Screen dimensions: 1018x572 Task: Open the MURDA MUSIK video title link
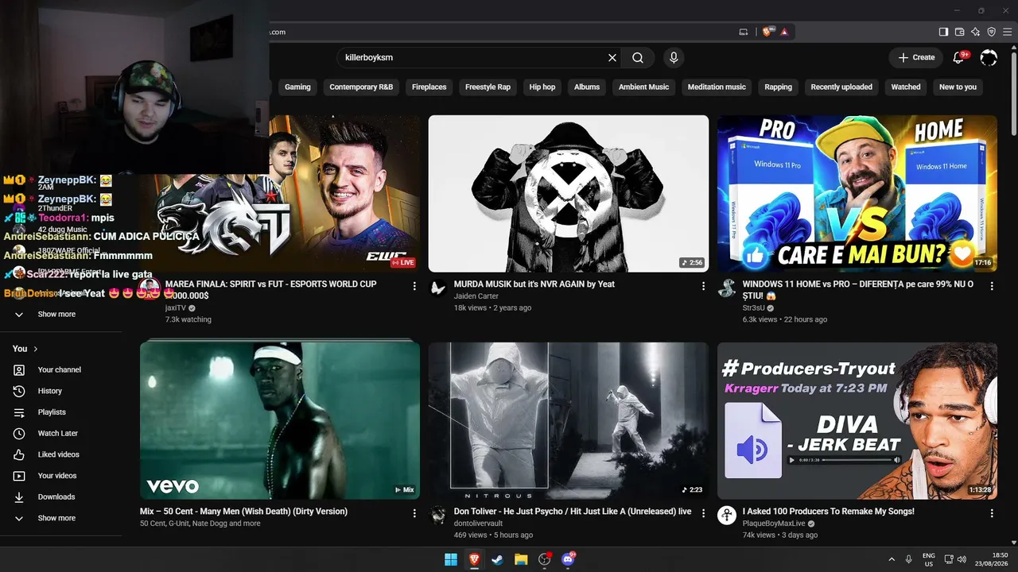(x=534, y=284)
